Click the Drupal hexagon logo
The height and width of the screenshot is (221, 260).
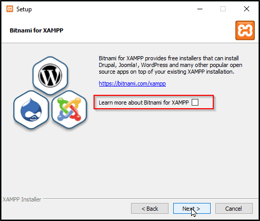(x=31, y=110)
